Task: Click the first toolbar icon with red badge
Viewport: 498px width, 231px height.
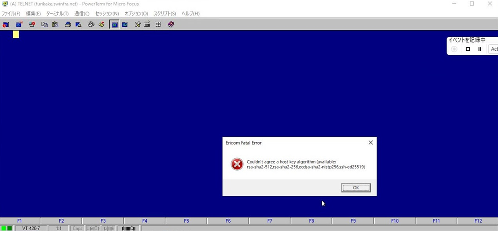Action: (x=6, y=25)
